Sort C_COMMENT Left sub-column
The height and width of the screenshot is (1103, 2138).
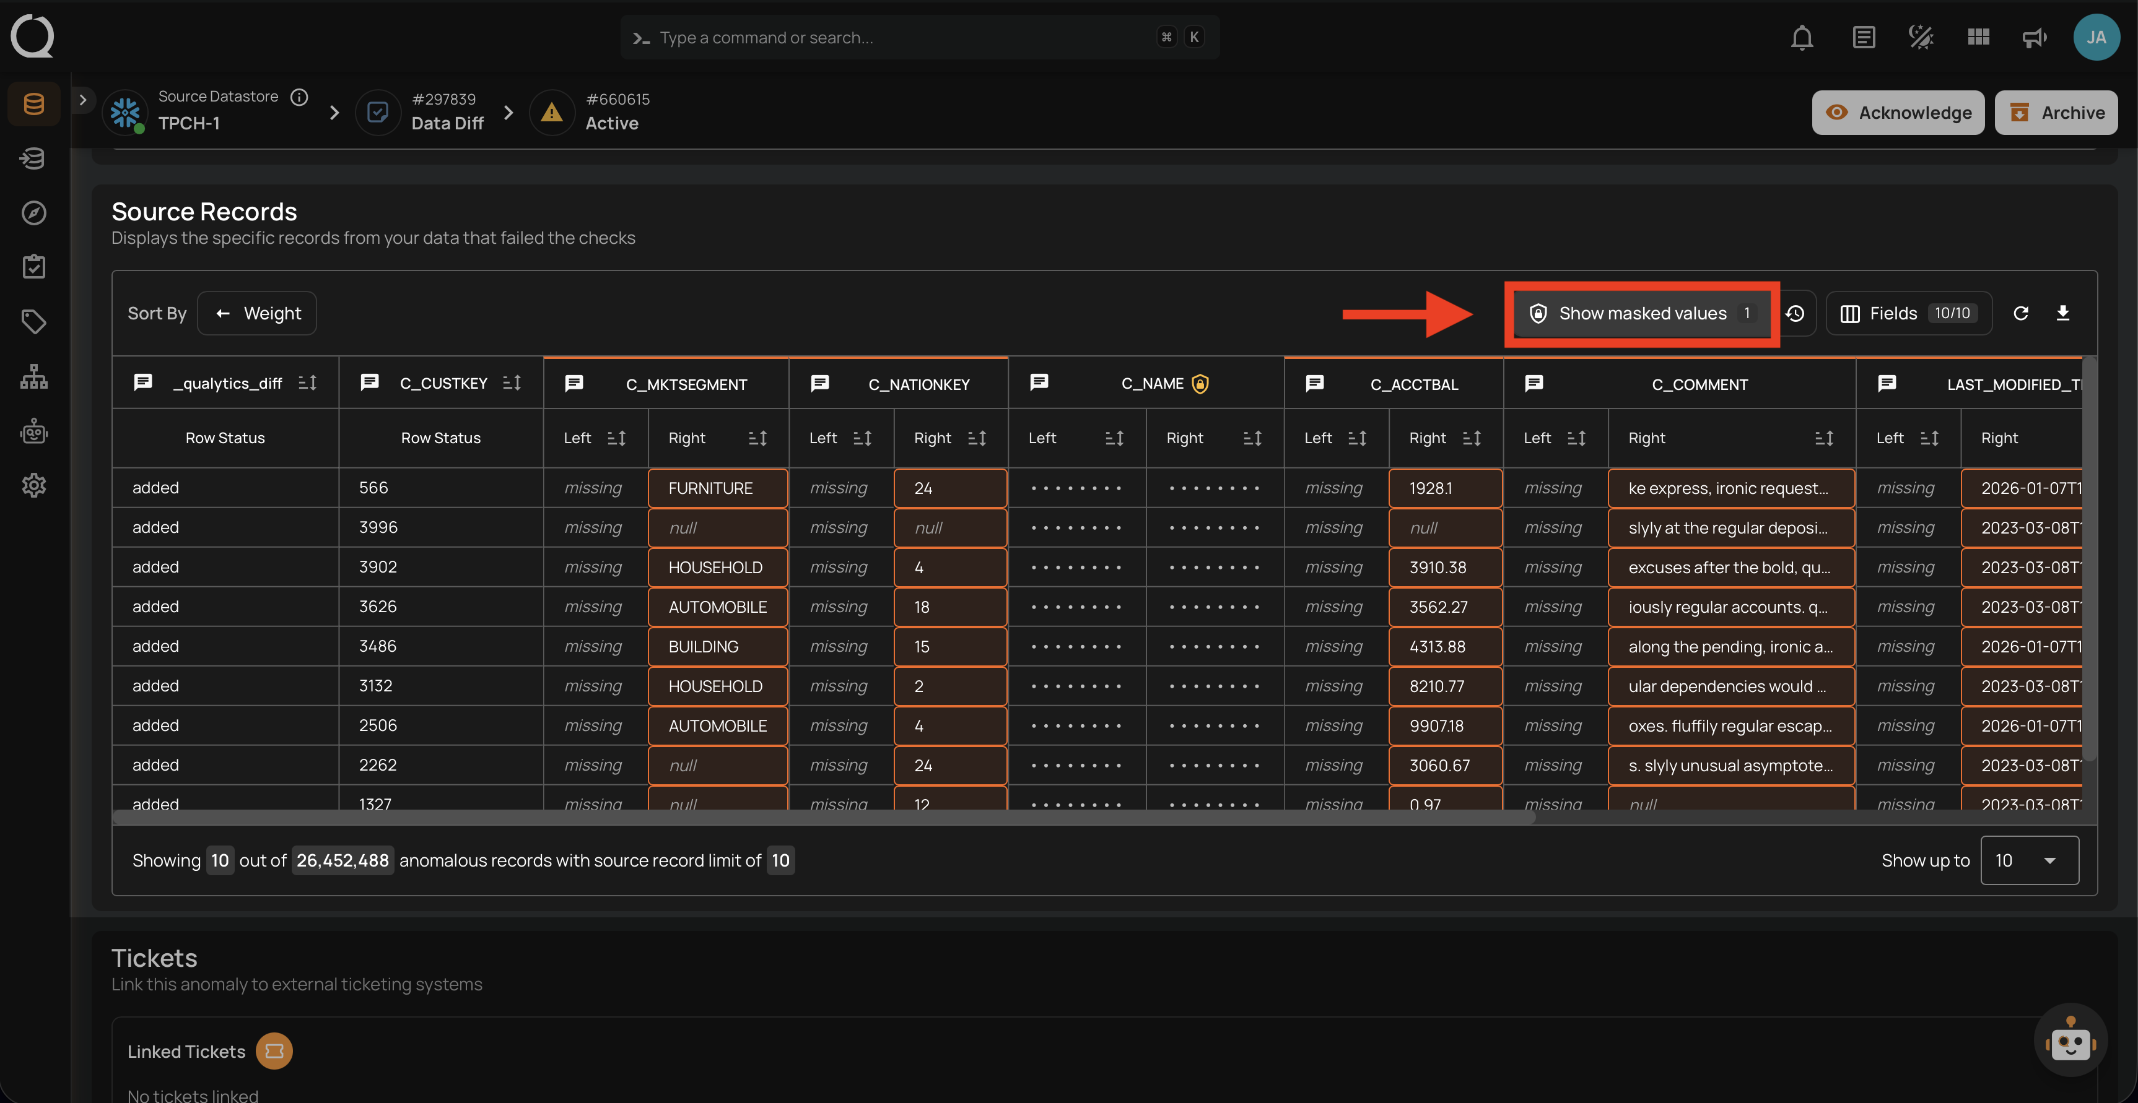1576,438
